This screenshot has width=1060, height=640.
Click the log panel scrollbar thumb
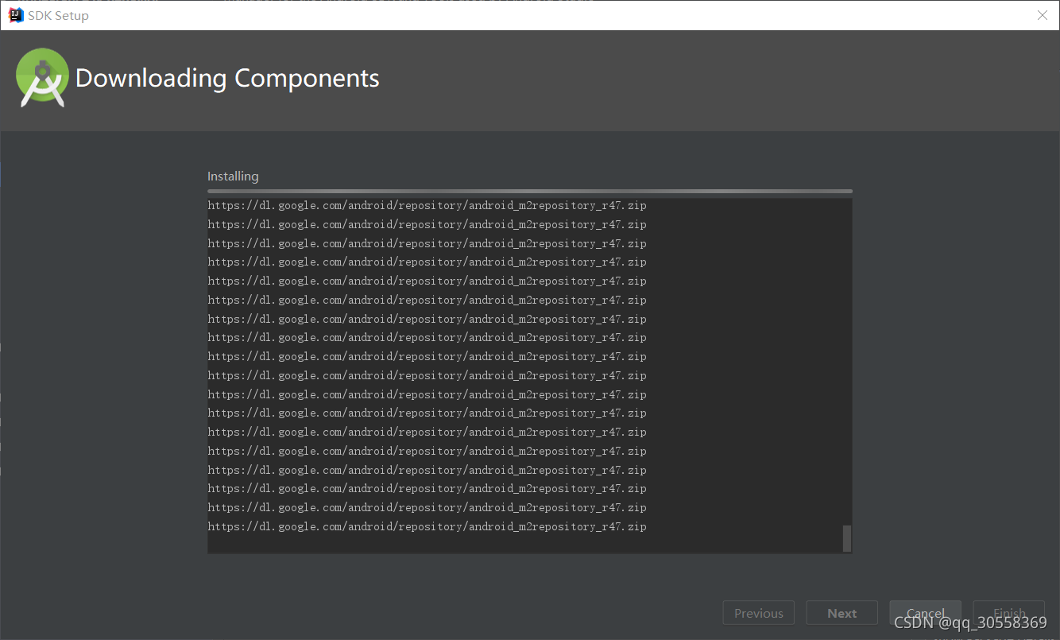(847, 538)
